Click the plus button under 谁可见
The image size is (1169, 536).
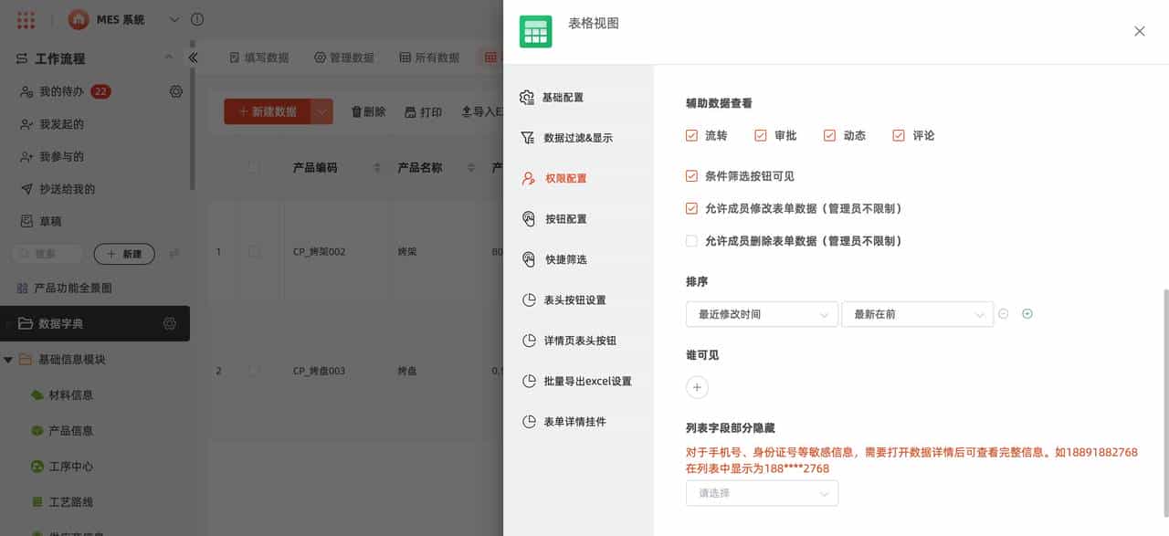(697, 387)
